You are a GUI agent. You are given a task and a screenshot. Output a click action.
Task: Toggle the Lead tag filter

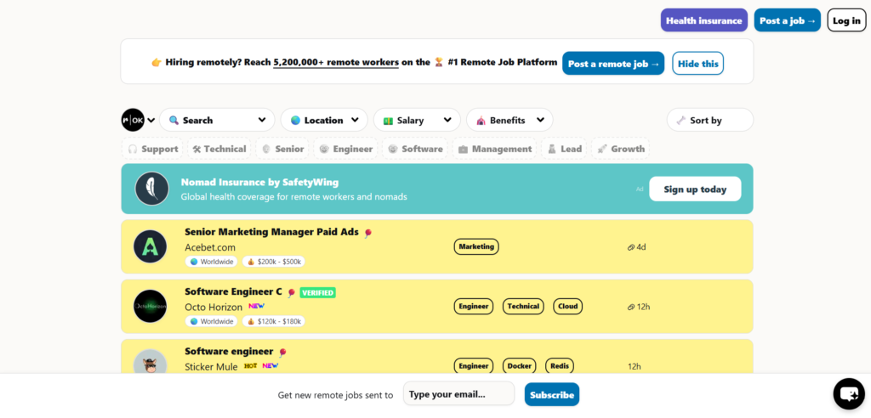[x=564, y=149]
